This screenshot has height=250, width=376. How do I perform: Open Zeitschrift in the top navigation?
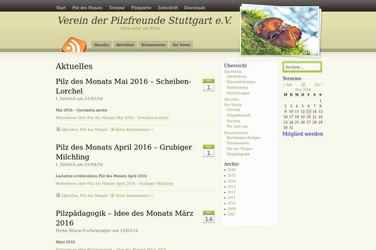point(168,7)
